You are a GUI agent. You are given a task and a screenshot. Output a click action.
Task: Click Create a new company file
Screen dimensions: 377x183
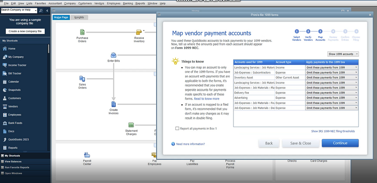(x=25, y=31)
